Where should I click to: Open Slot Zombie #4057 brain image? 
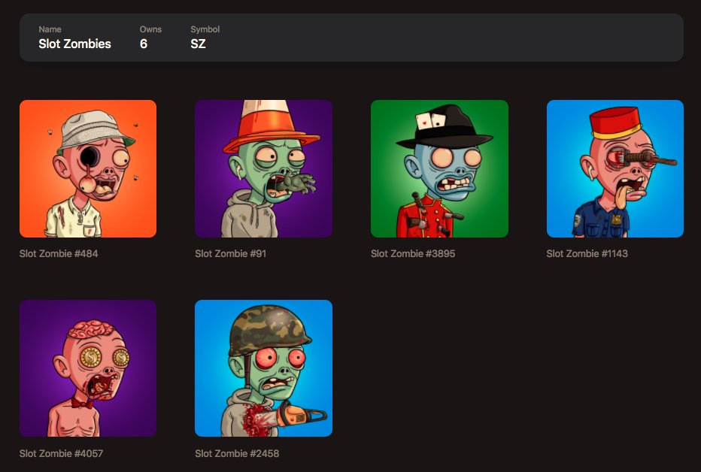pos(88,368)
